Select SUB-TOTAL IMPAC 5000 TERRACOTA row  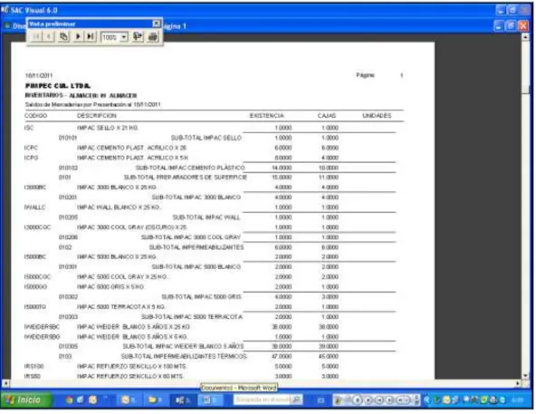coord(198,317)
